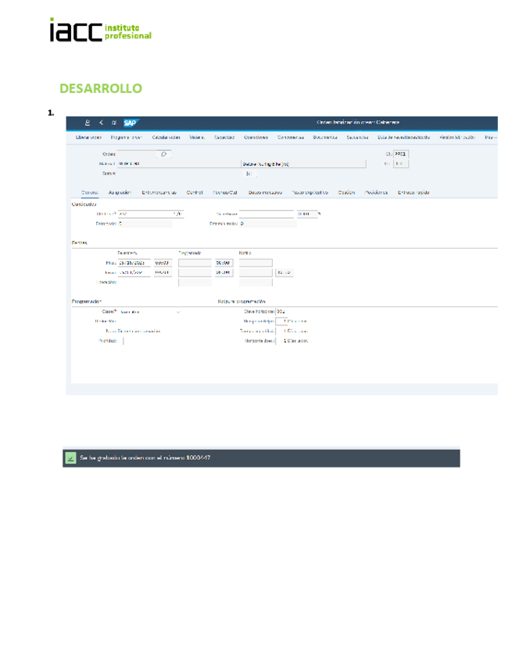Switch to the Asignación tab
Screen dimensions: 512x663
click(x=120, y=193)
